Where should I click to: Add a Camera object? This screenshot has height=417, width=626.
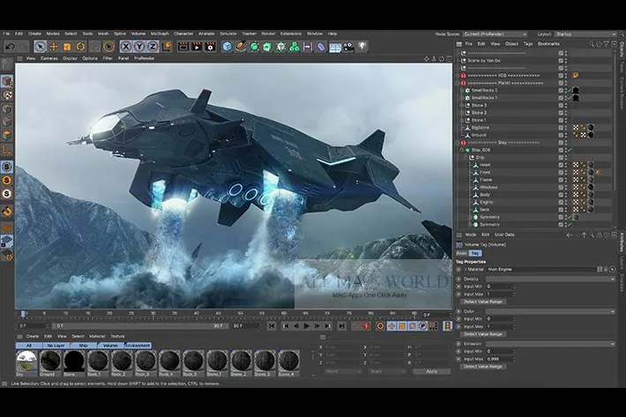click(x=349, y=47)
